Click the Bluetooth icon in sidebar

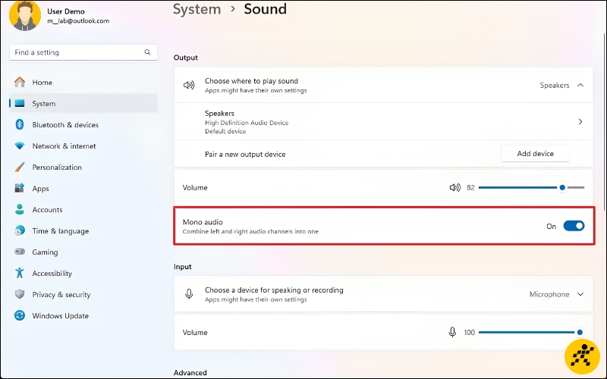point(20,124)
